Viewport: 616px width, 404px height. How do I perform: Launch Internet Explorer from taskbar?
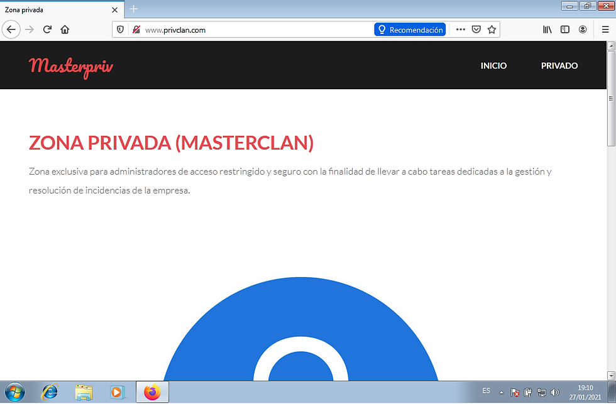point(50,392)
